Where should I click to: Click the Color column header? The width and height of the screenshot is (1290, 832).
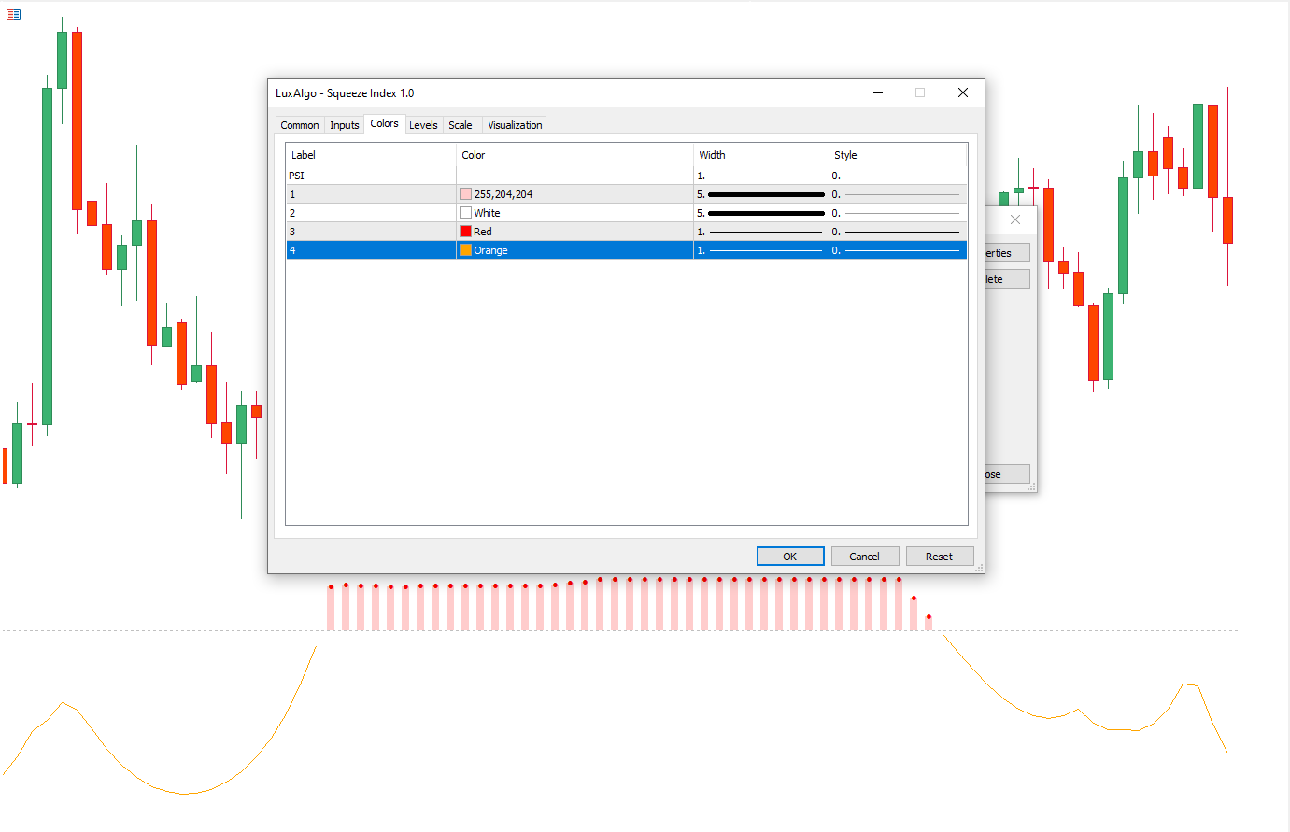(x=574, y=155)
